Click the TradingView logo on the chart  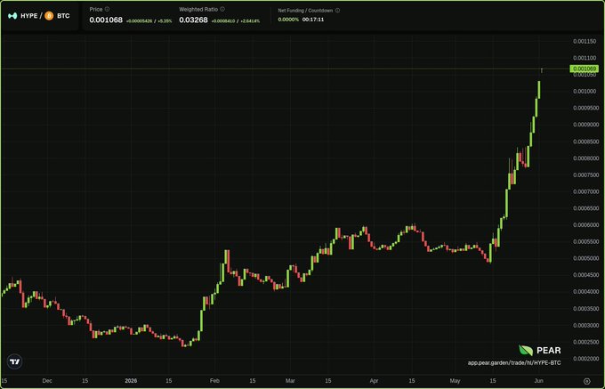click(x=14, y=361)
